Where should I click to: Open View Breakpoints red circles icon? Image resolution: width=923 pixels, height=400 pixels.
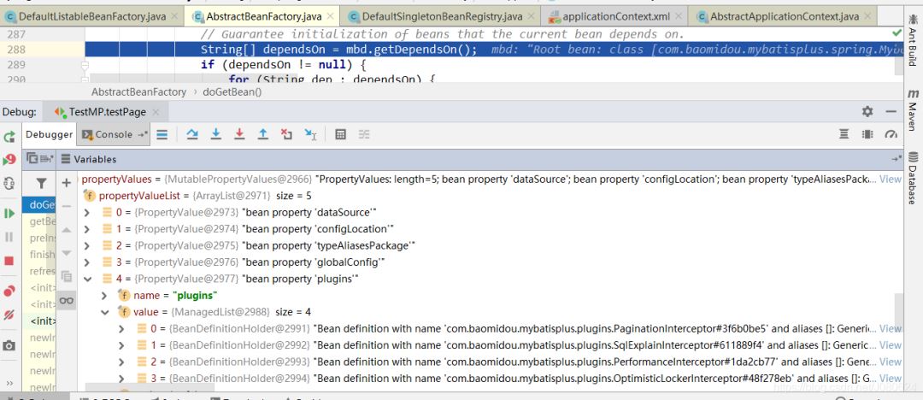(9, 291)
